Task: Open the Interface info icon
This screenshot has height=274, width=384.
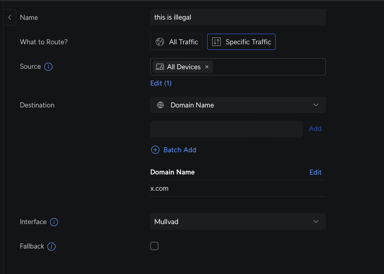Action: pos(54,222)
